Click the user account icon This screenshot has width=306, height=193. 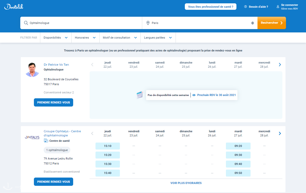(x=278, y=7)
